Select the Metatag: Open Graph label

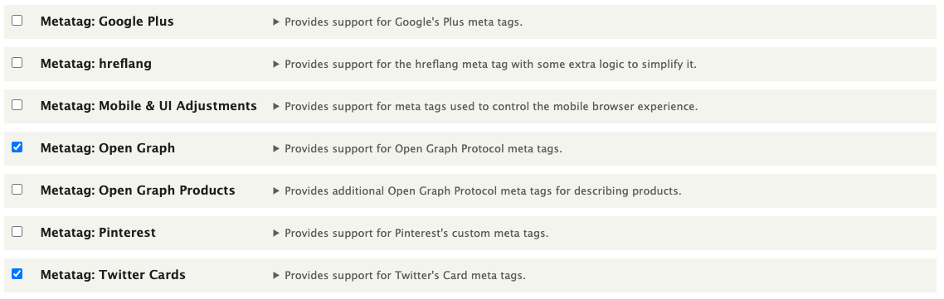click(x=108, y=148)
